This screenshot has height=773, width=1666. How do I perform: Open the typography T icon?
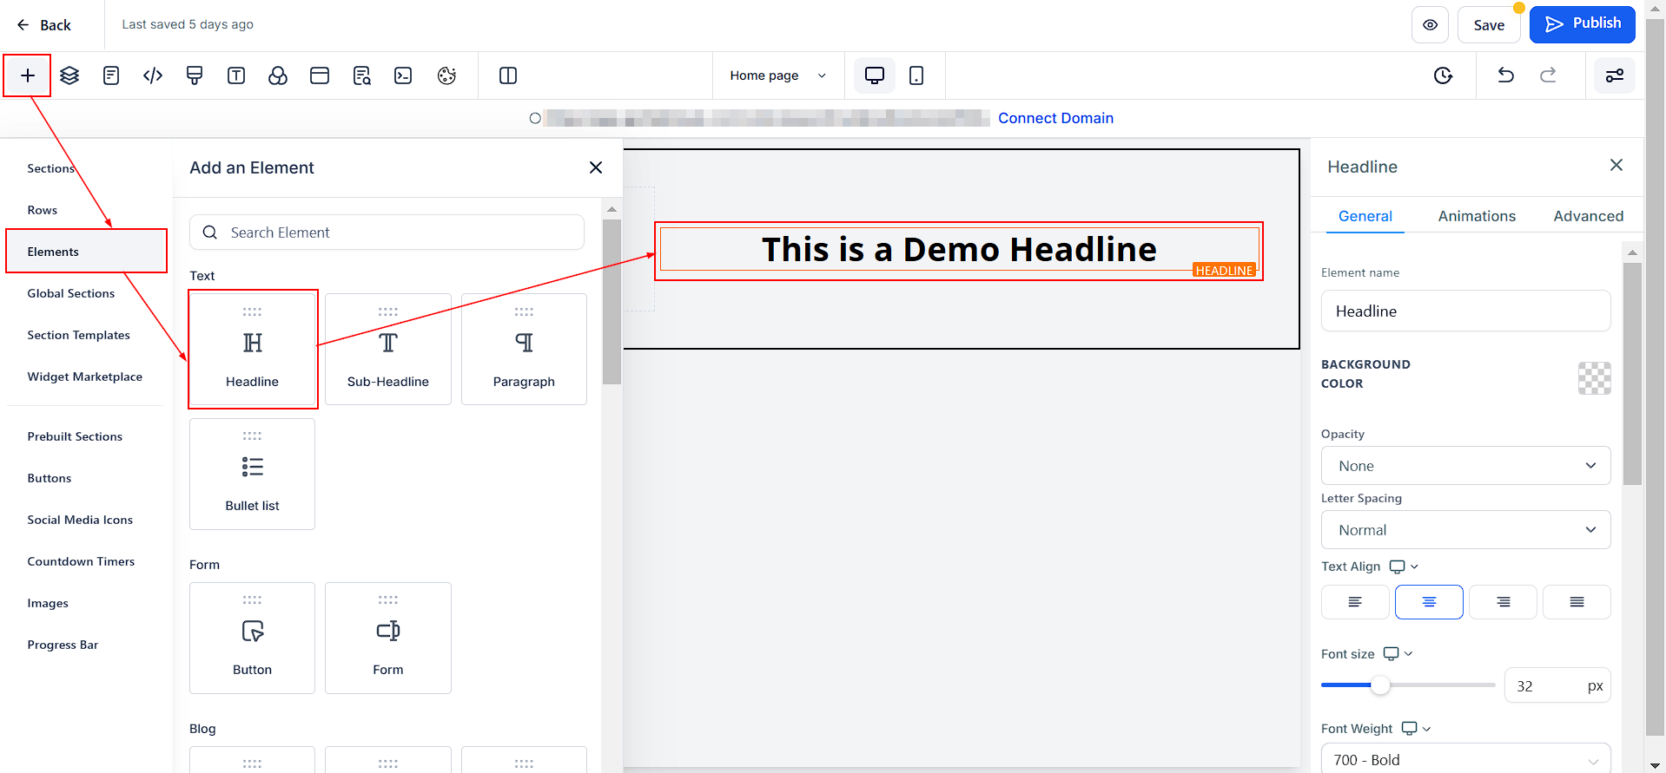236,75
